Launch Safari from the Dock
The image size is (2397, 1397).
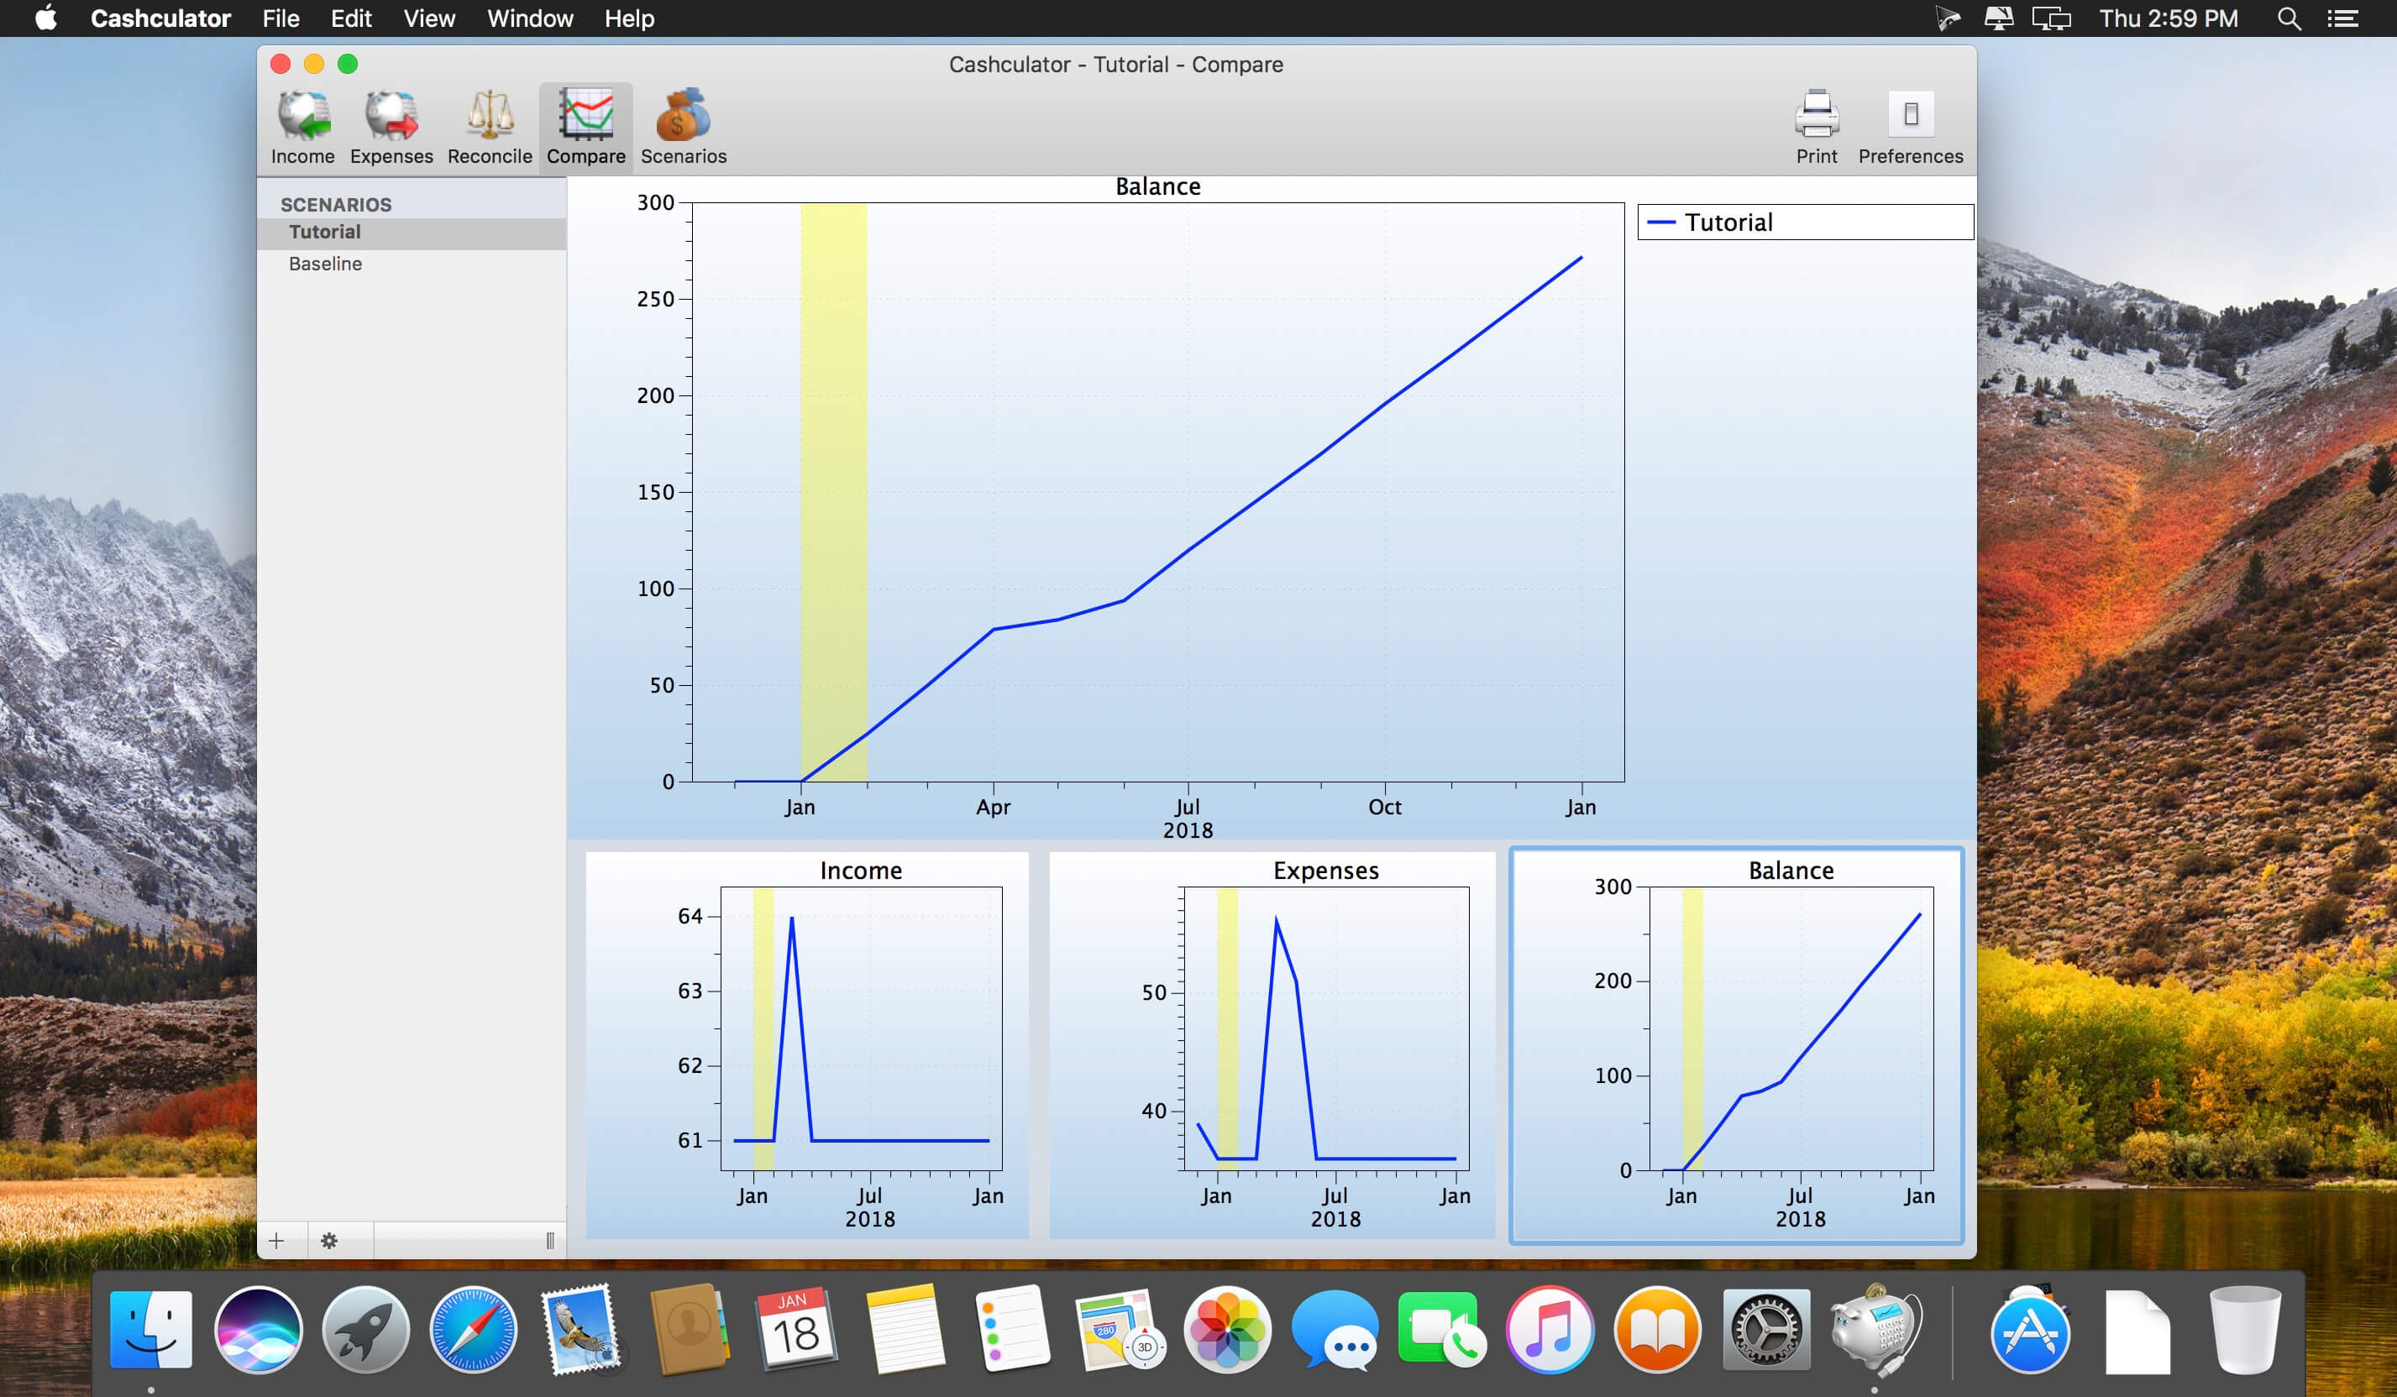click(x=473, y=1330)
